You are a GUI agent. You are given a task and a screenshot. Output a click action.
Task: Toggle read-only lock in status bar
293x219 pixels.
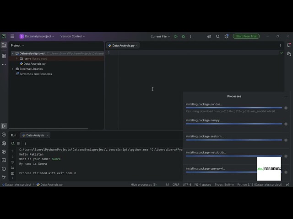click(x=288, y=185)
